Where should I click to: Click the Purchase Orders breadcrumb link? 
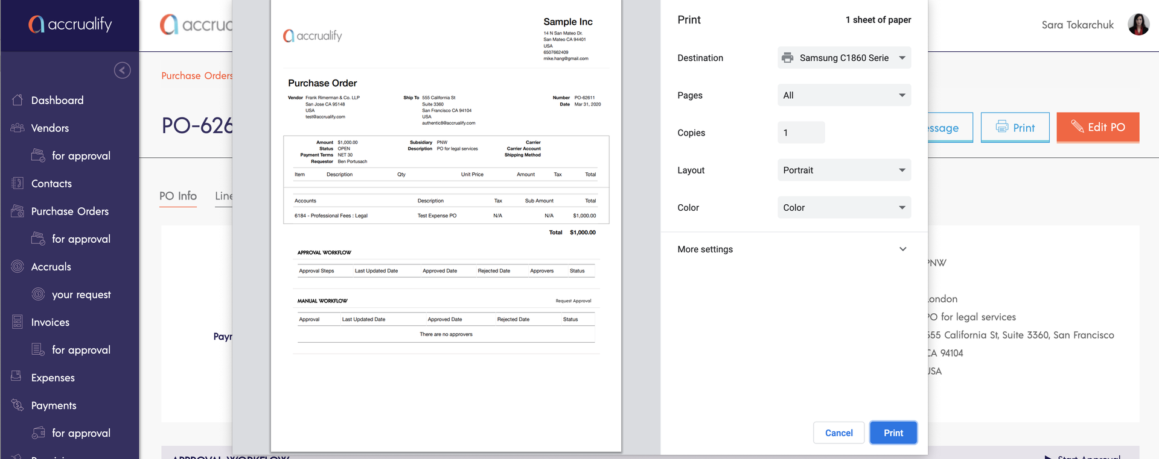[x=197, y=75]
